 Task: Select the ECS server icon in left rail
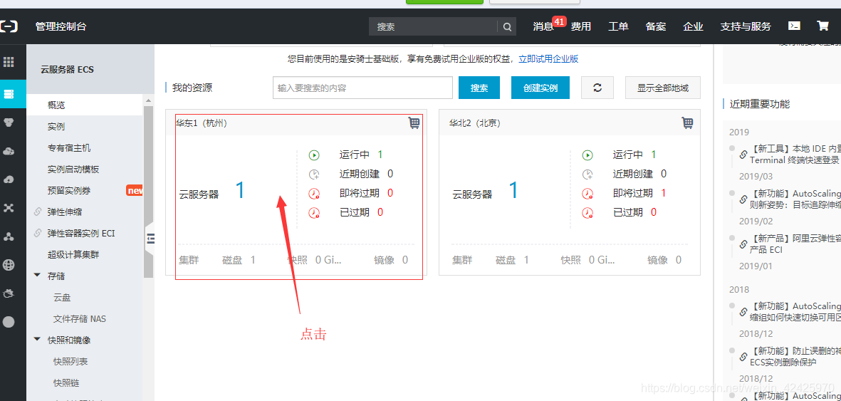(9, 94)
